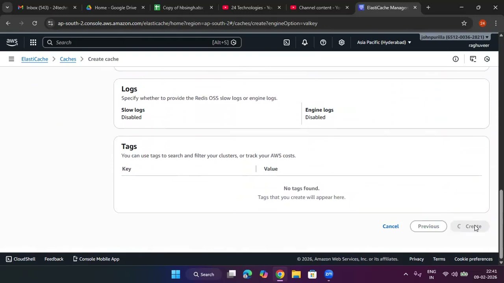
Task: Open the tutorials panel icon next to info
Action: [x=473, y=59]
